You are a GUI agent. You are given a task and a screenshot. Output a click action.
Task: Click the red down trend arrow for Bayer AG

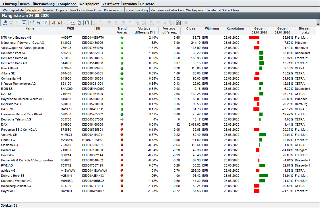click(x=122, y=191)
